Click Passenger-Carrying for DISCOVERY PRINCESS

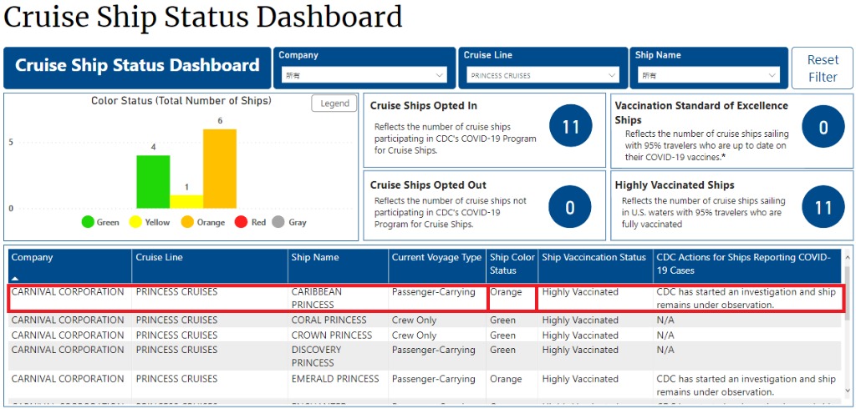coord(434,350)
